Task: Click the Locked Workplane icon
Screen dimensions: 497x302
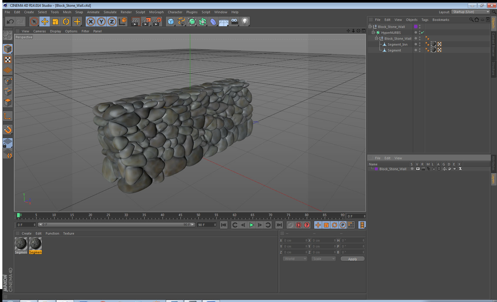Action: click(8, 143)
